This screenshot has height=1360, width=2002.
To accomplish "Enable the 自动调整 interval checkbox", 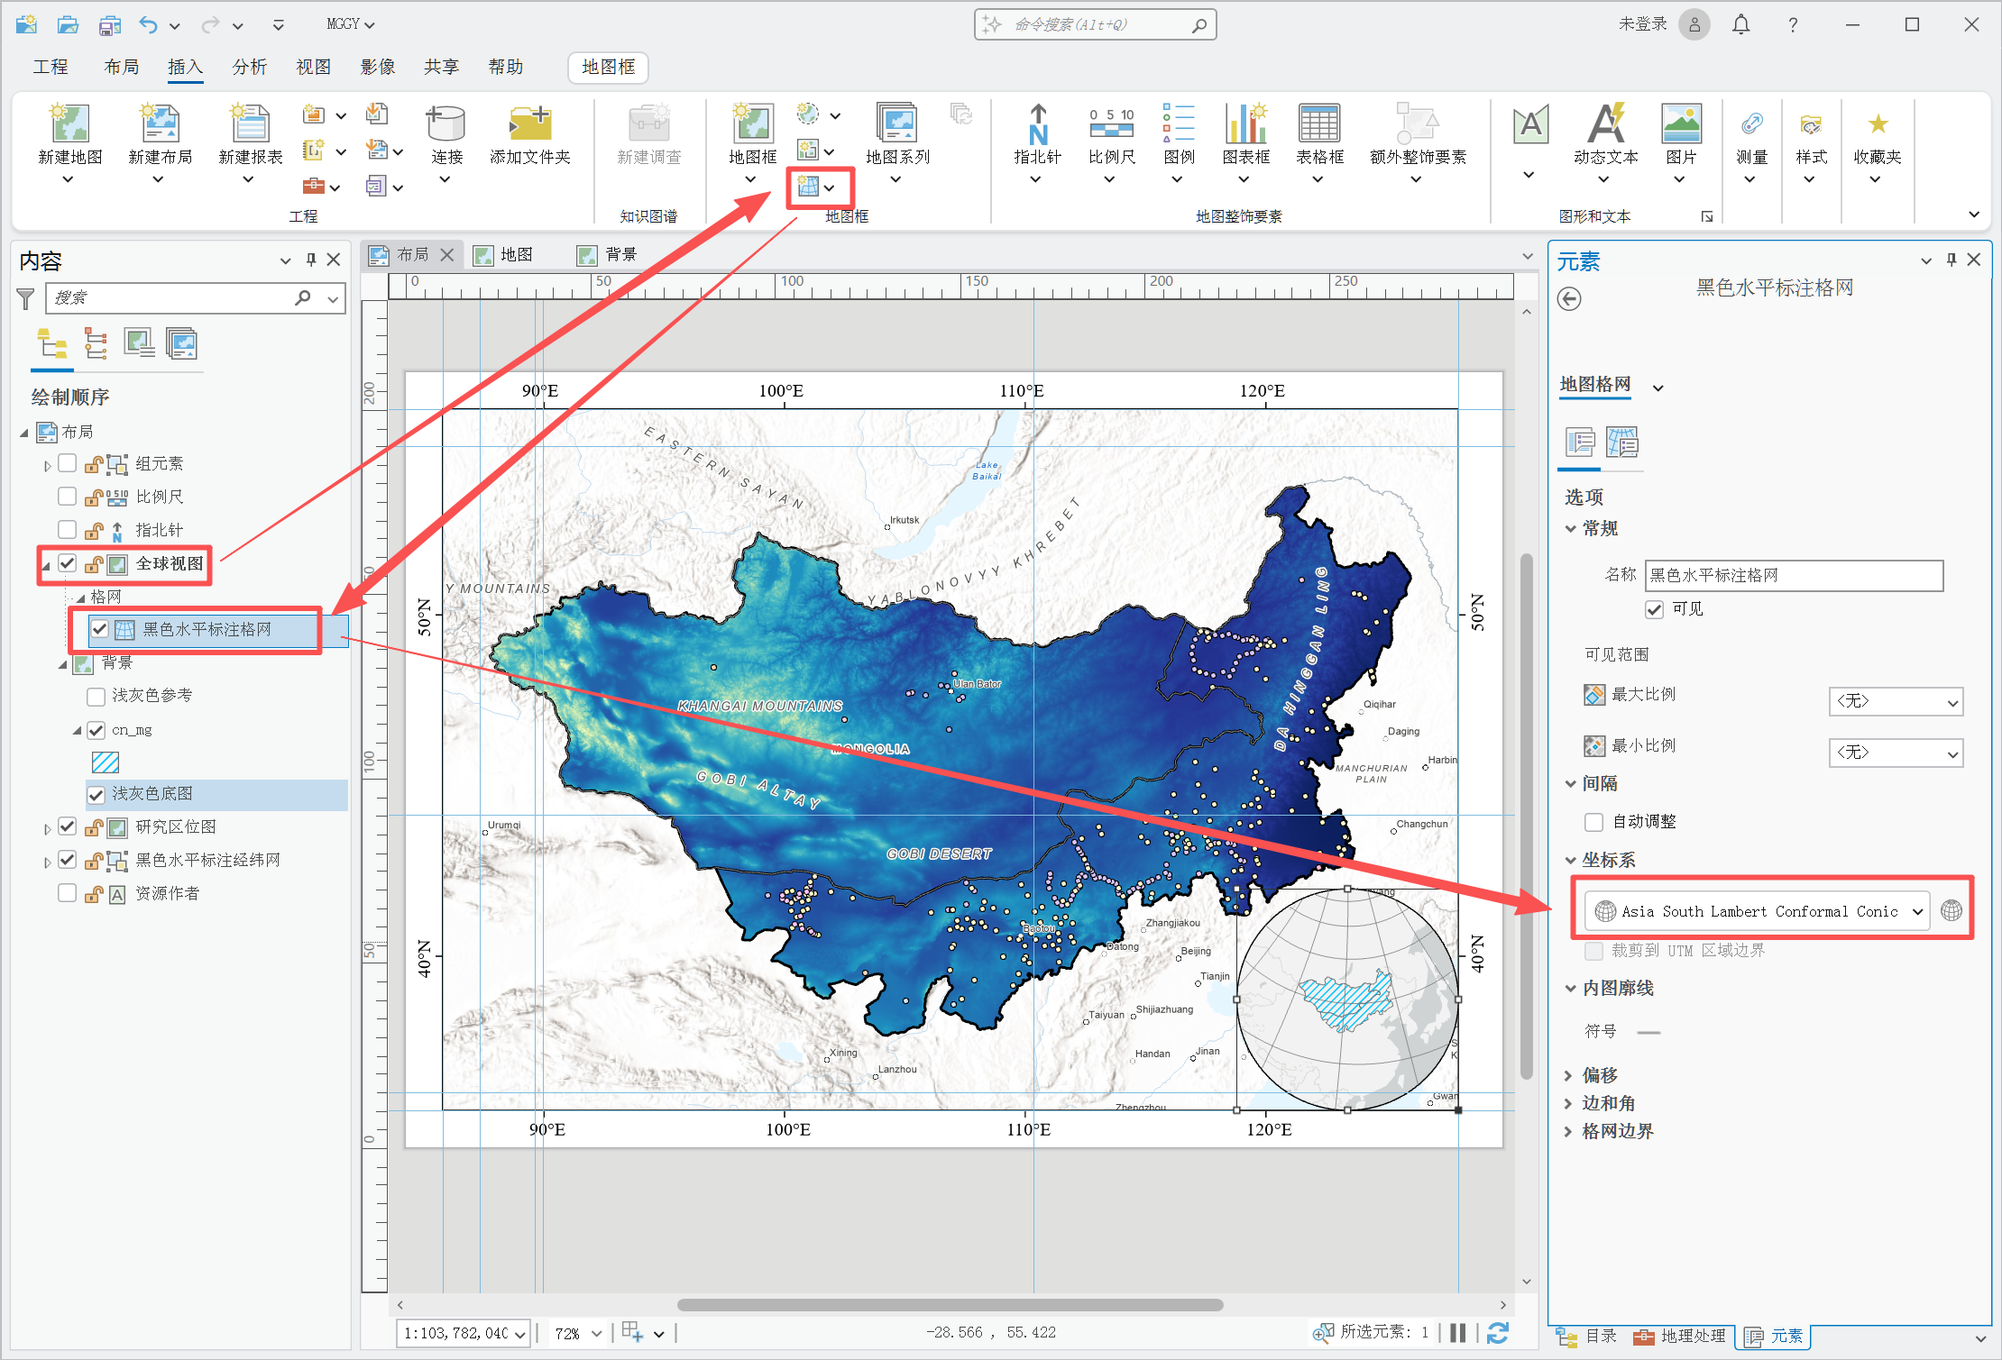I will 1593,822.
